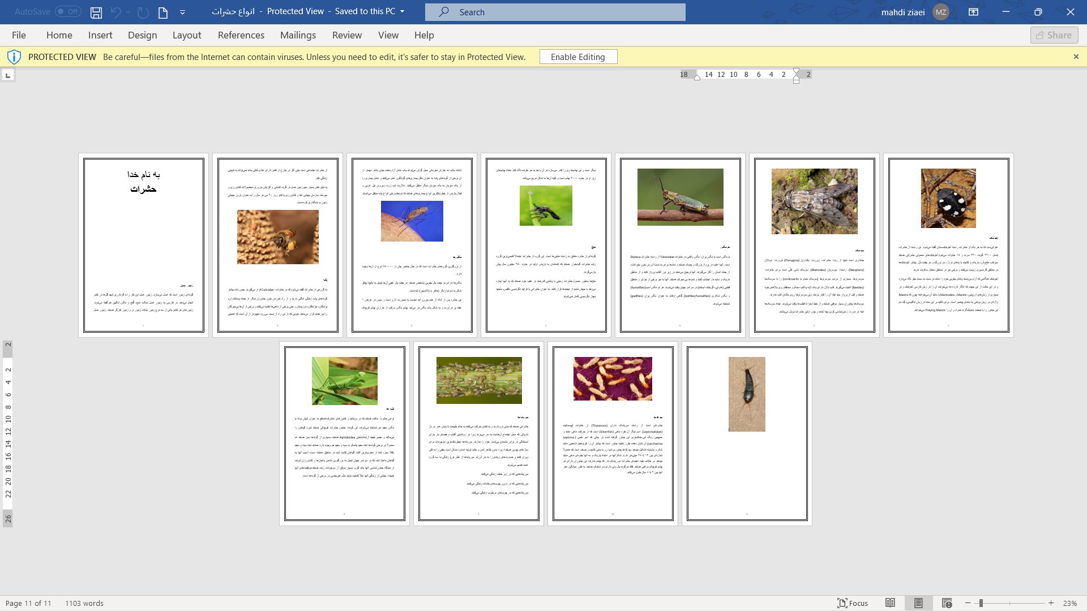The image size is (1087, 611).
Task: Switch to Focus mode
Action: (x=853, y=603)
